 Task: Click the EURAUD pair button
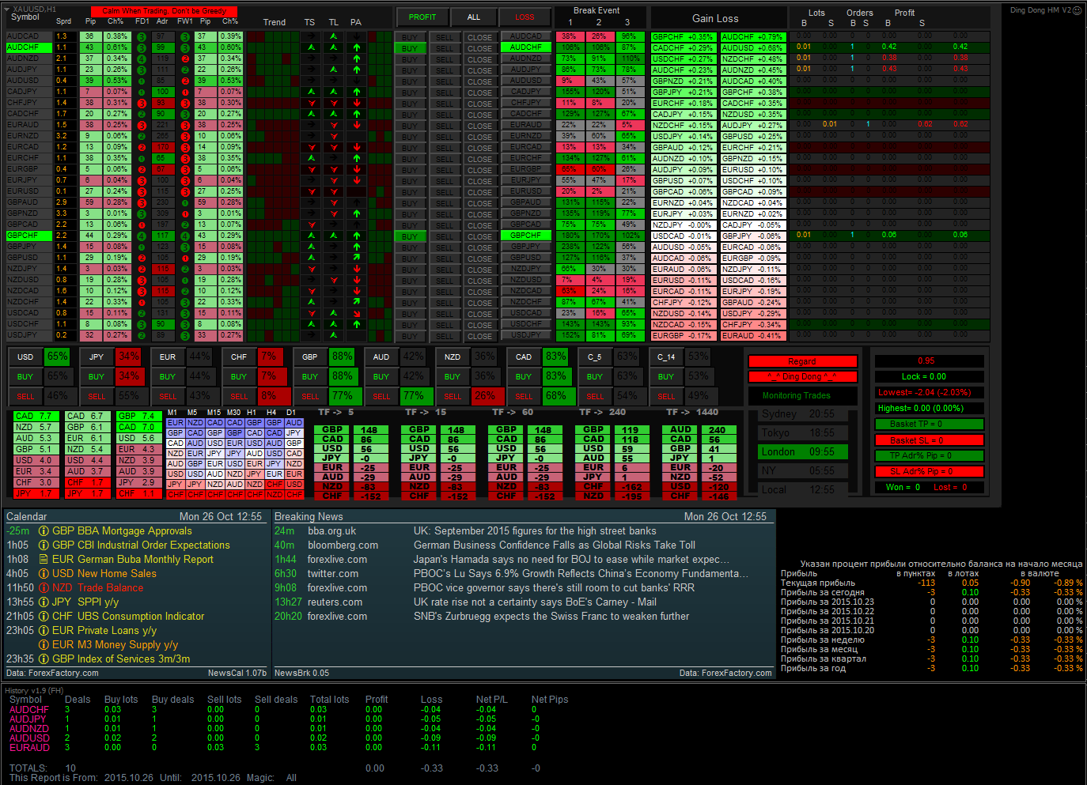tap(526, 125)
